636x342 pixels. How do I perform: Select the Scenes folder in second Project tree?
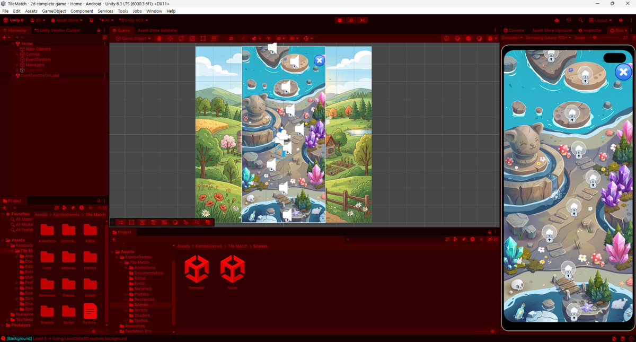coord(142,305)
